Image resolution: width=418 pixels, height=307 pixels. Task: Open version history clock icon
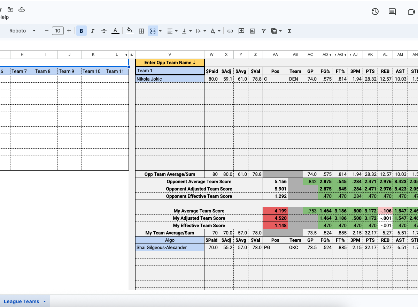click(x=375, y=12)
